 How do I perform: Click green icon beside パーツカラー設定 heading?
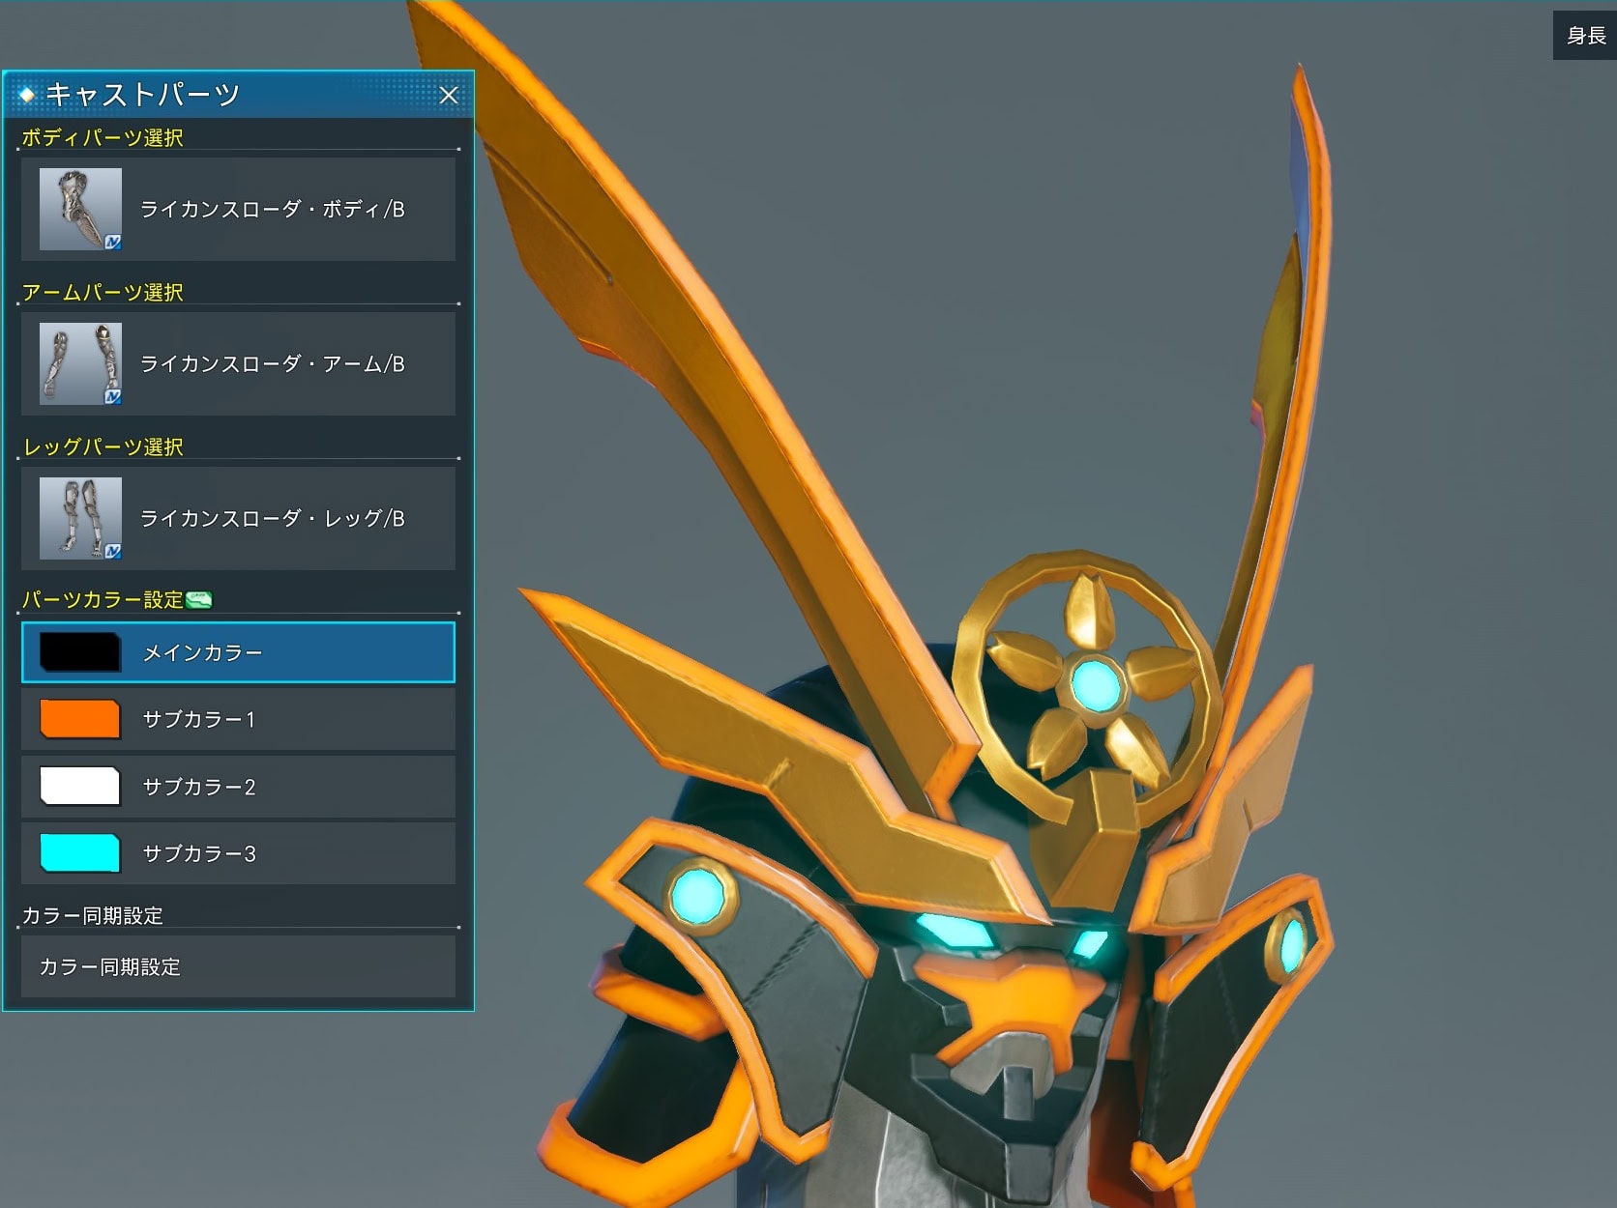199,600
